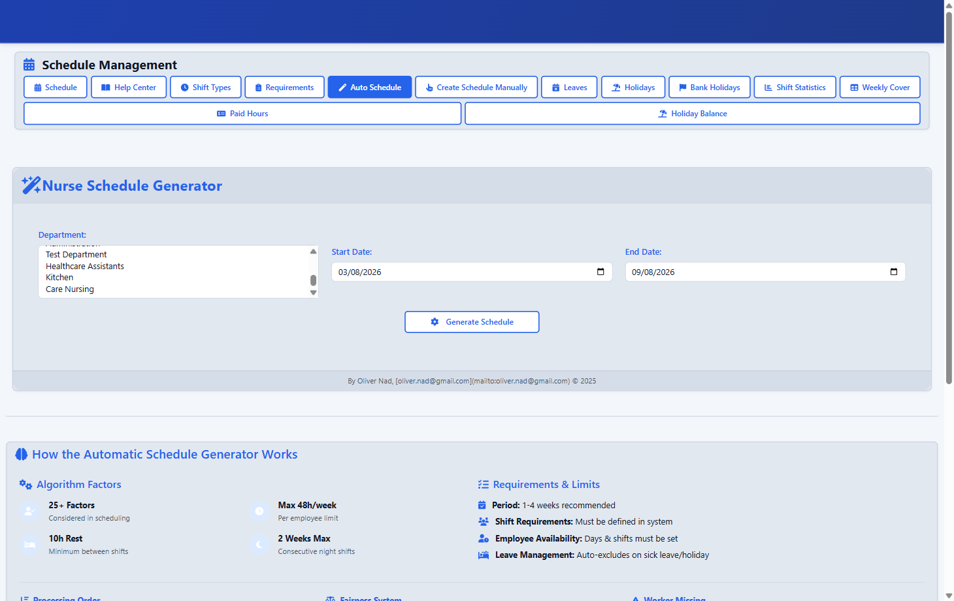Click the 25+ Factors user icon
This screenshot has height=601, width=954.
click(x=29, y=512)
